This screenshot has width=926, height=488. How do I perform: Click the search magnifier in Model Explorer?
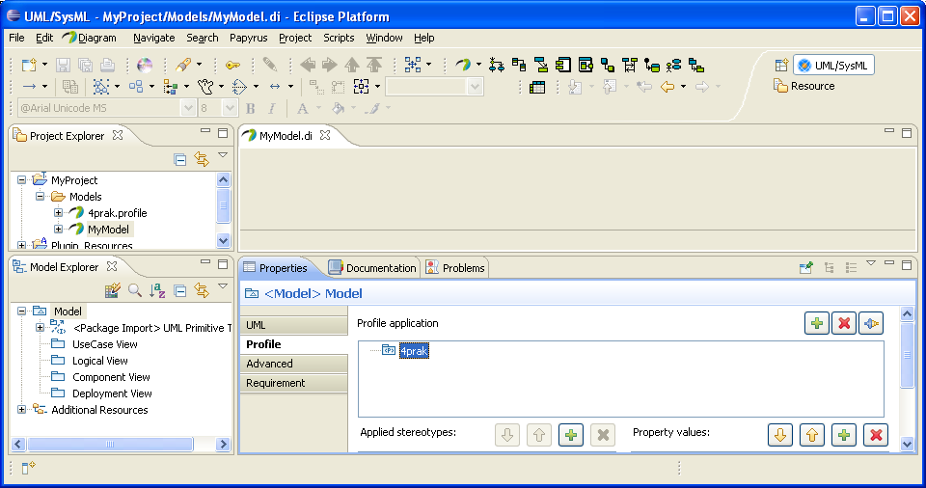point(135,289)
